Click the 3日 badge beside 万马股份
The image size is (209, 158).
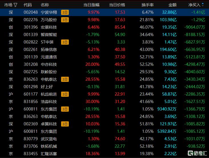[65, 20]
